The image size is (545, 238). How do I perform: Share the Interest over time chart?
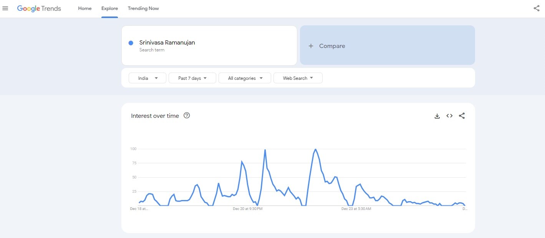(462, 116)
